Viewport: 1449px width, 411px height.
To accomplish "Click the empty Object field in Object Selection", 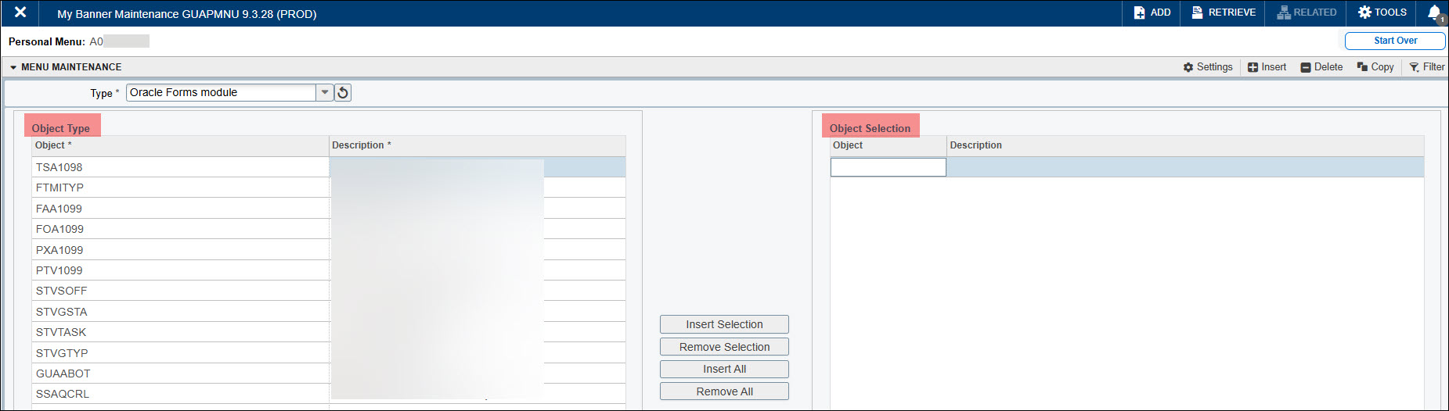I will pos(888,167).
